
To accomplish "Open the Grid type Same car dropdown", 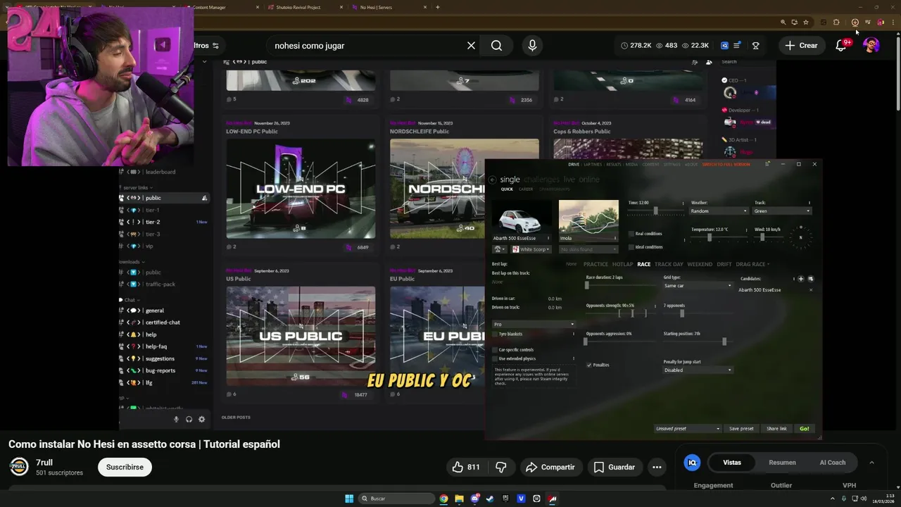I will point(698,286).
